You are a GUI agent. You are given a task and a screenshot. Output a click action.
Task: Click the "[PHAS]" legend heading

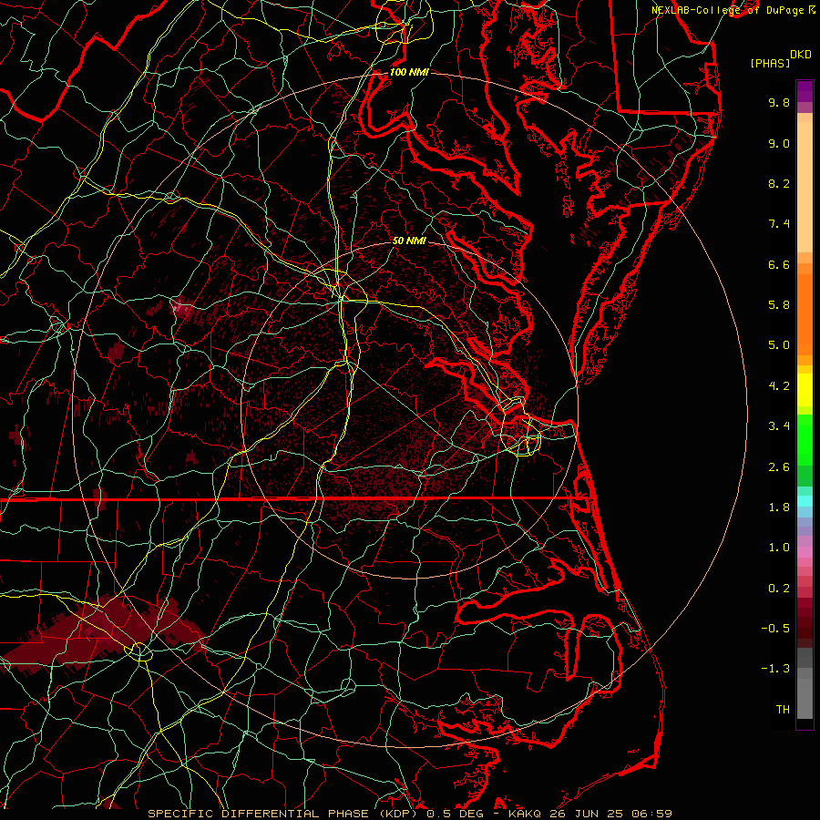770,63
